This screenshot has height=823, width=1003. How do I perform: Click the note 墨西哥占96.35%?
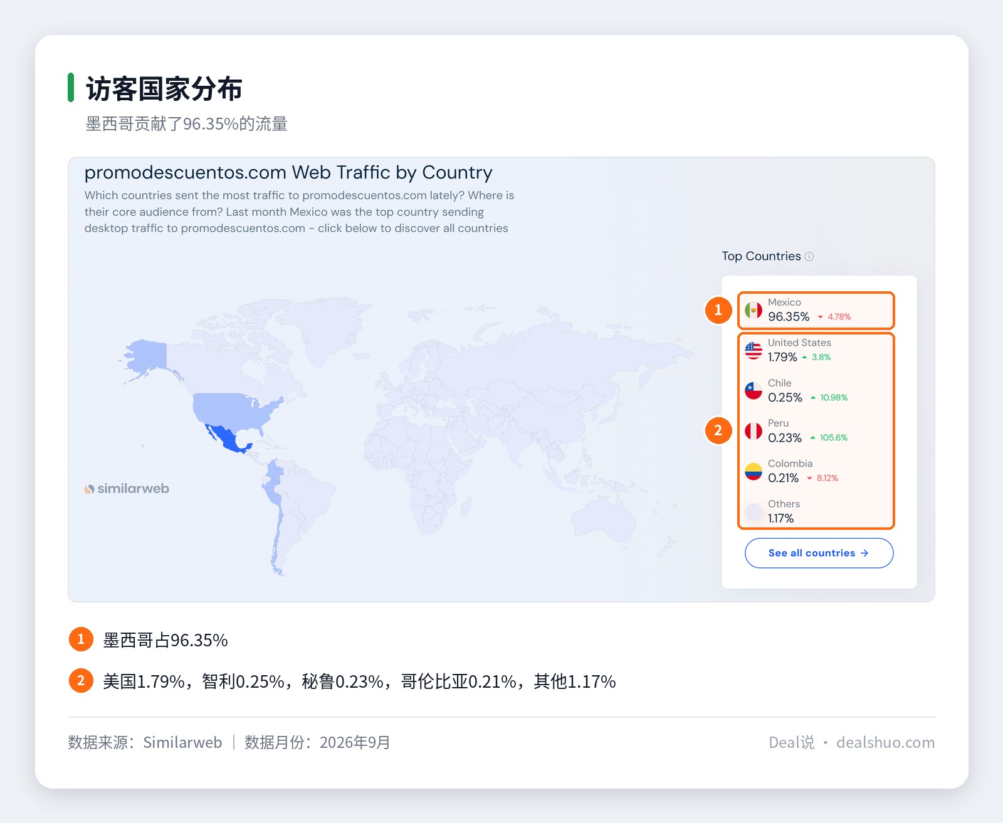165,640
